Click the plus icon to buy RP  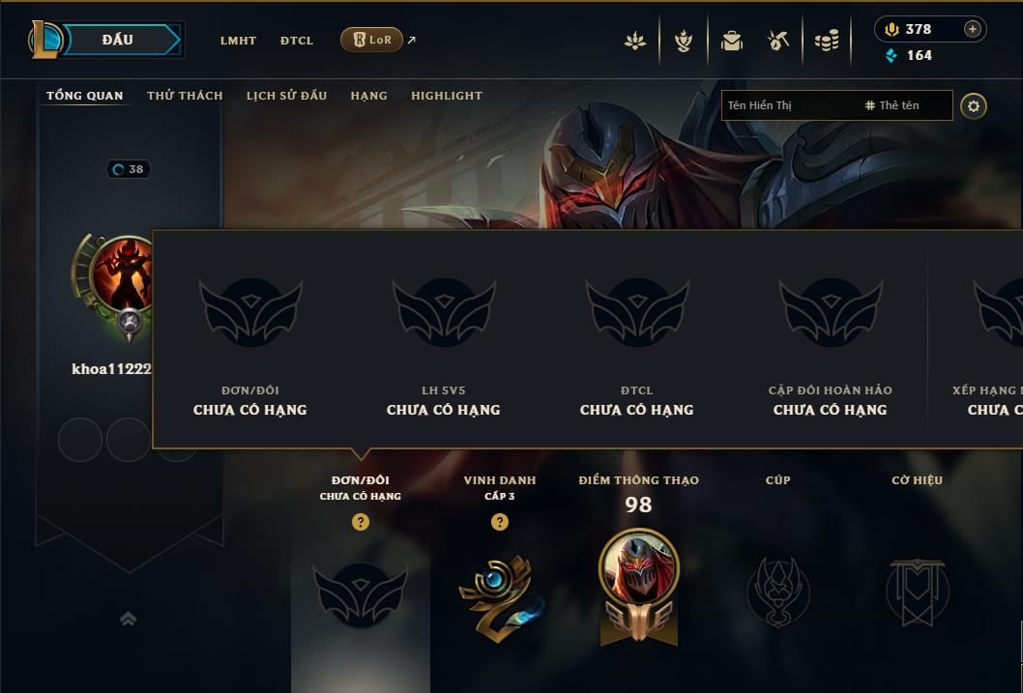972,29
